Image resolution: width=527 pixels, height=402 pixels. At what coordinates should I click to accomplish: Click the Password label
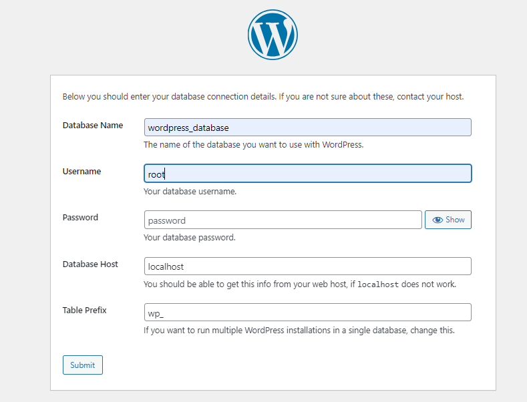[x=80, y=218]
